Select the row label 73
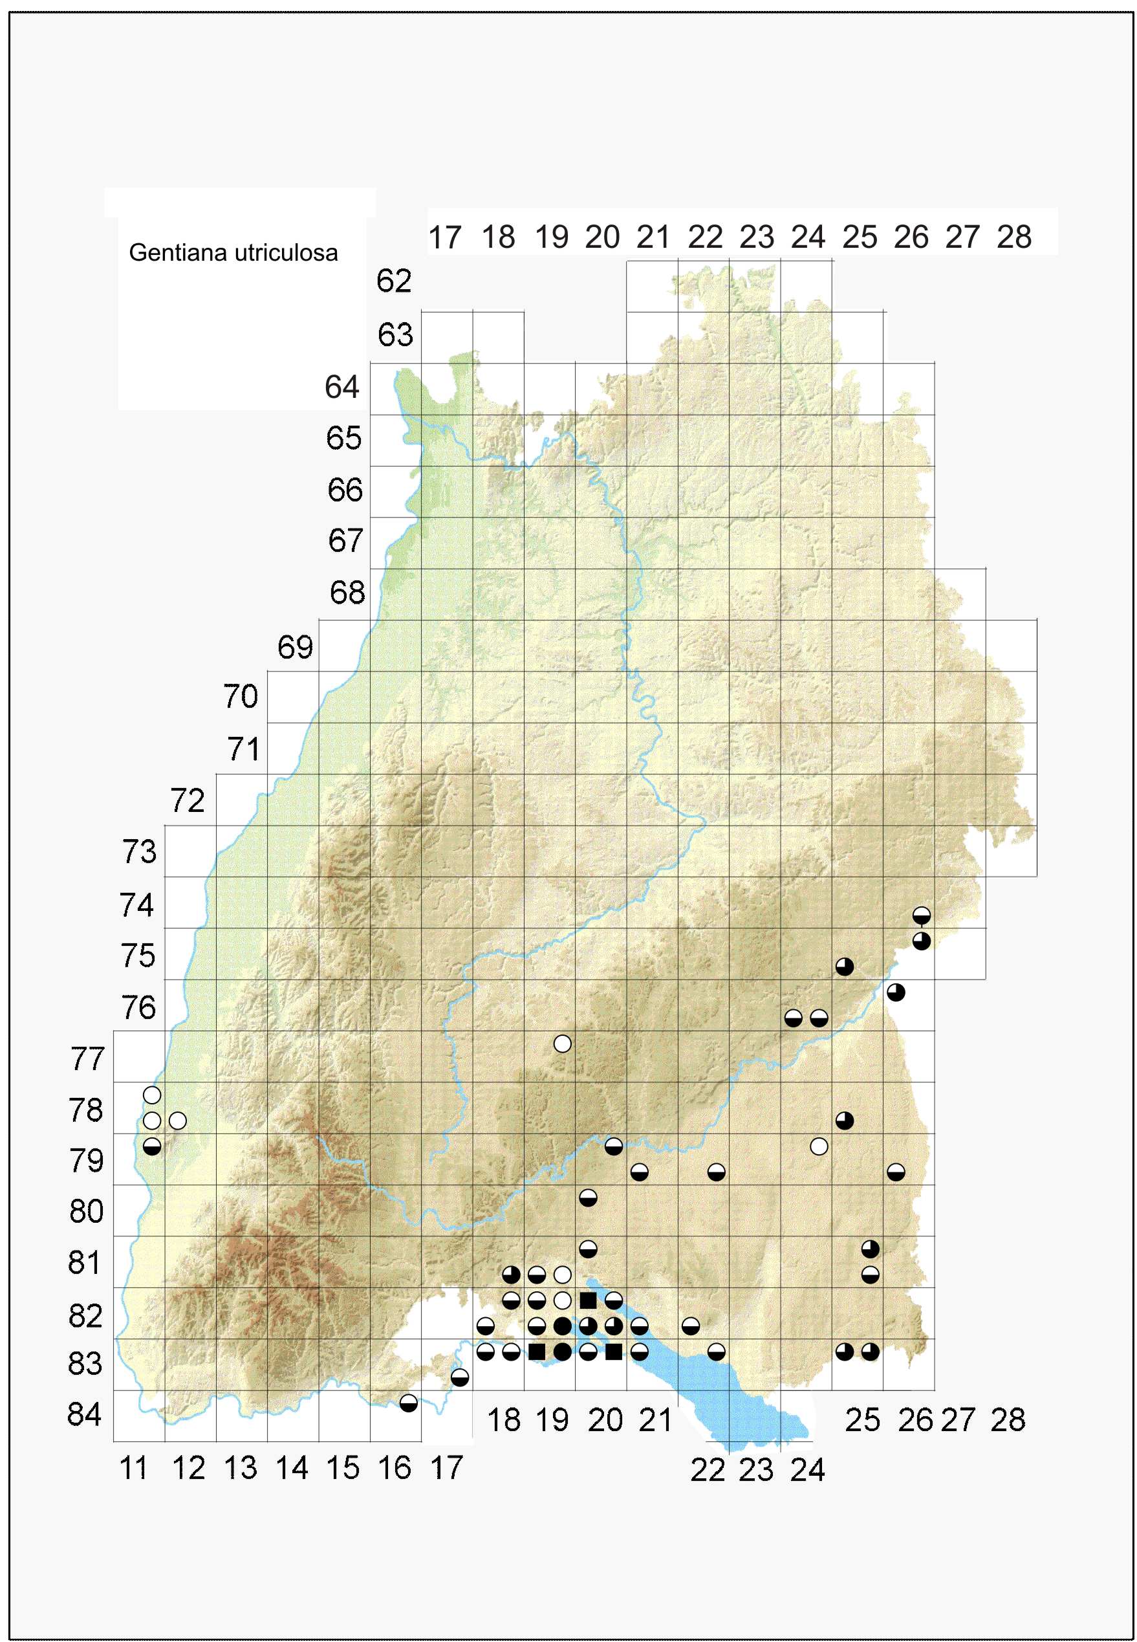This screenshot has width=1137, height=1642. 139,851
